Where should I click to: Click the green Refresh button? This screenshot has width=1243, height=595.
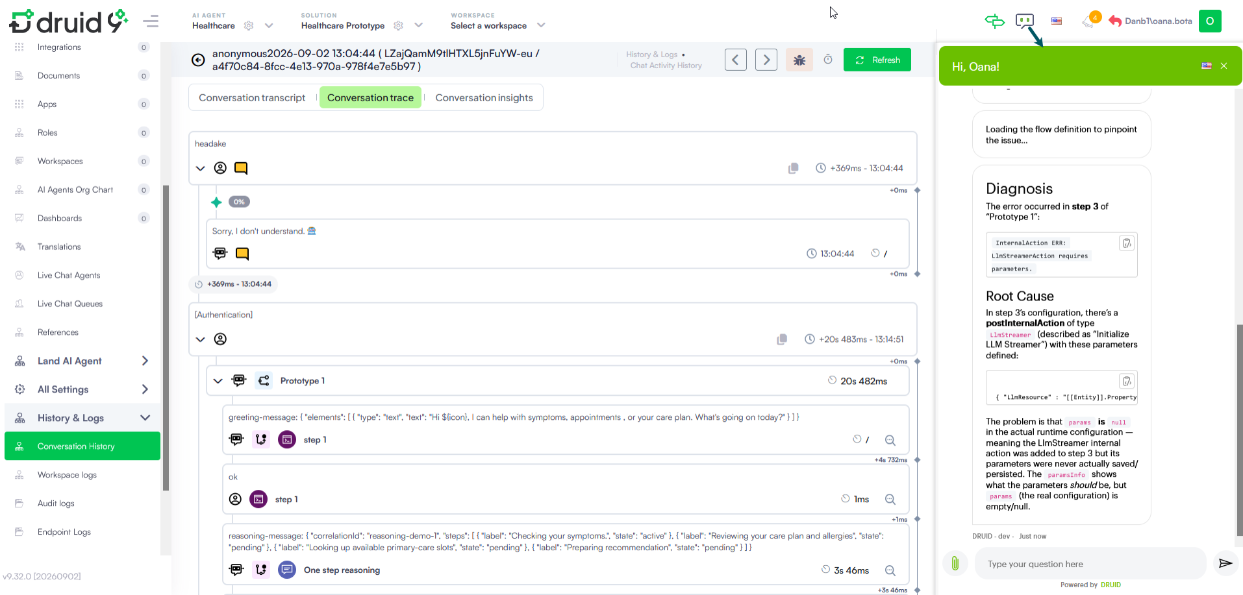pos(877,60)
